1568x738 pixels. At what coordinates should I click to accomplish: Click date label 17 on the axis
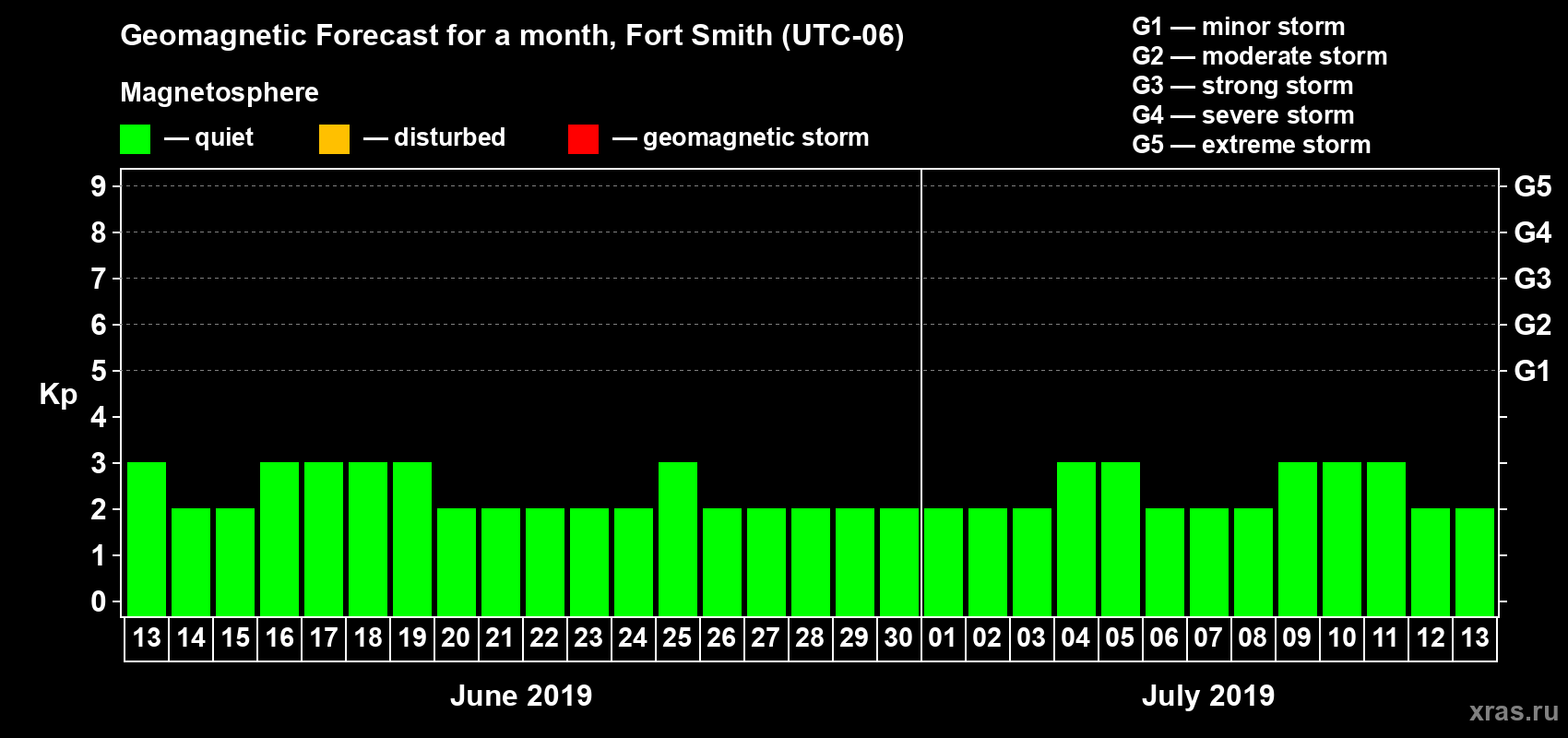(324, 637)
